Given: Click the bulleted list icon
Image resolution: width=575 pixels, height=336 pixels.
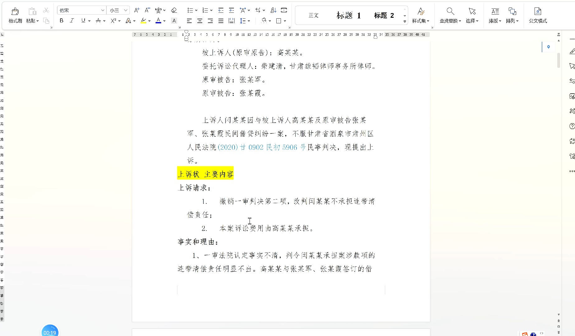Looking at the screenshot, I should pos(190,10).
